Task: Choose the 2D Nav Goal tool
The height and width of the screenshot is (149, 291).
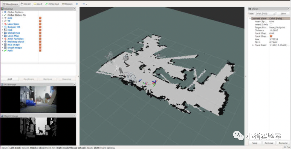Action: point(52,4)
